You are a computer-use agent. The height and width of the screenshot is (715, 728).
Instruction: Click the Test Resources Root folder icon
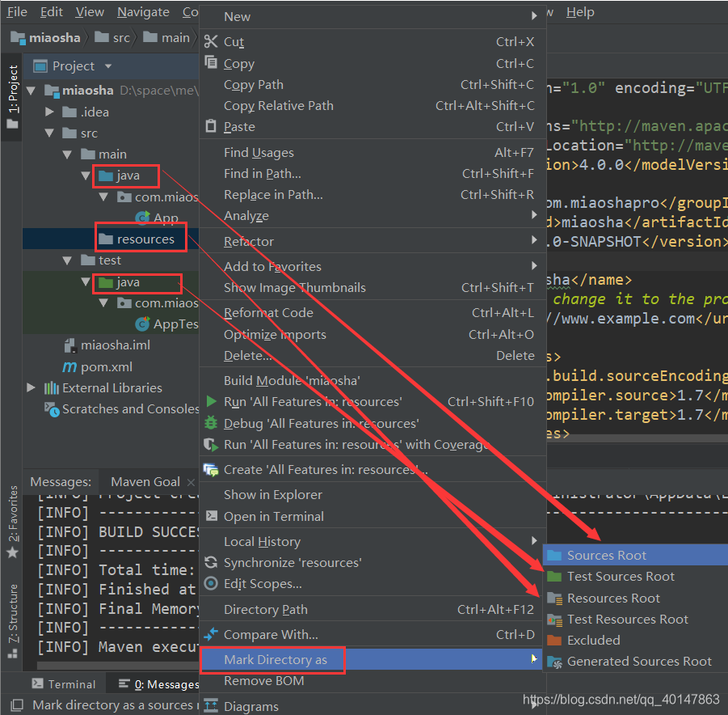click(554, 620)
